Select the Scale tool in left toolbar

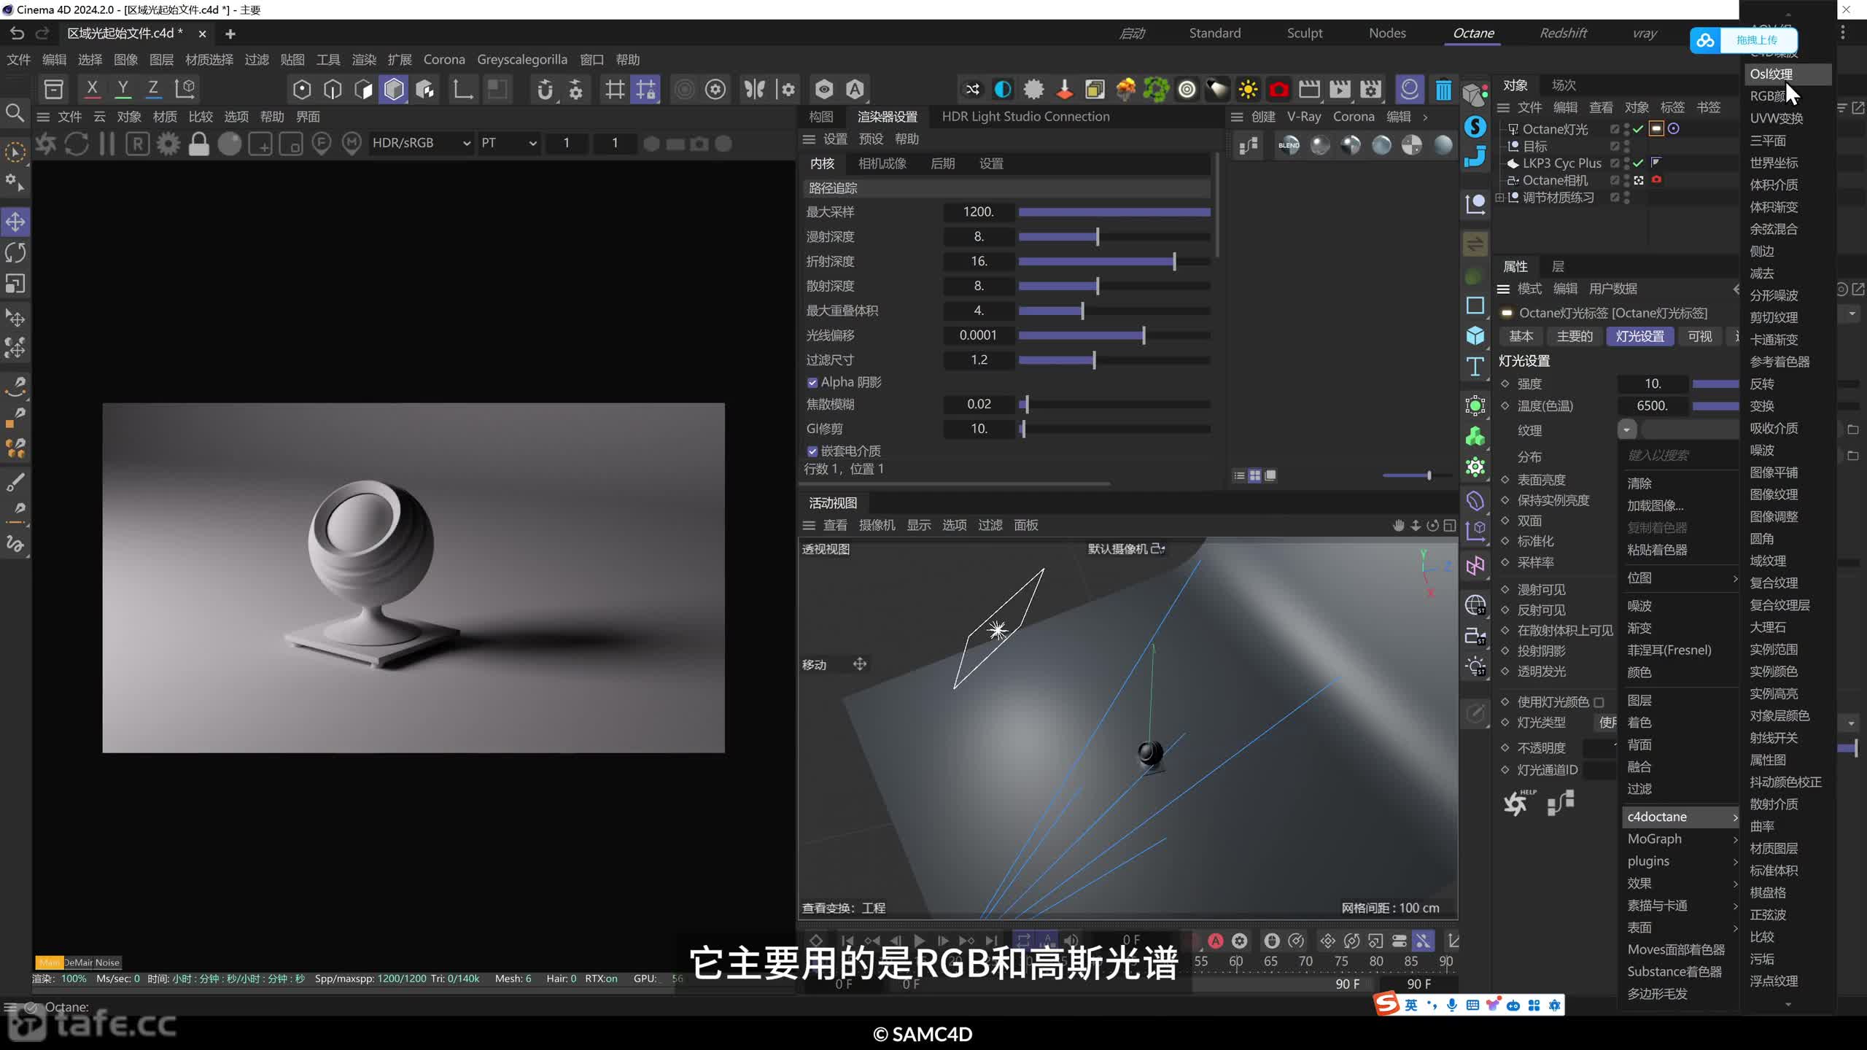[x=15, y=284]
